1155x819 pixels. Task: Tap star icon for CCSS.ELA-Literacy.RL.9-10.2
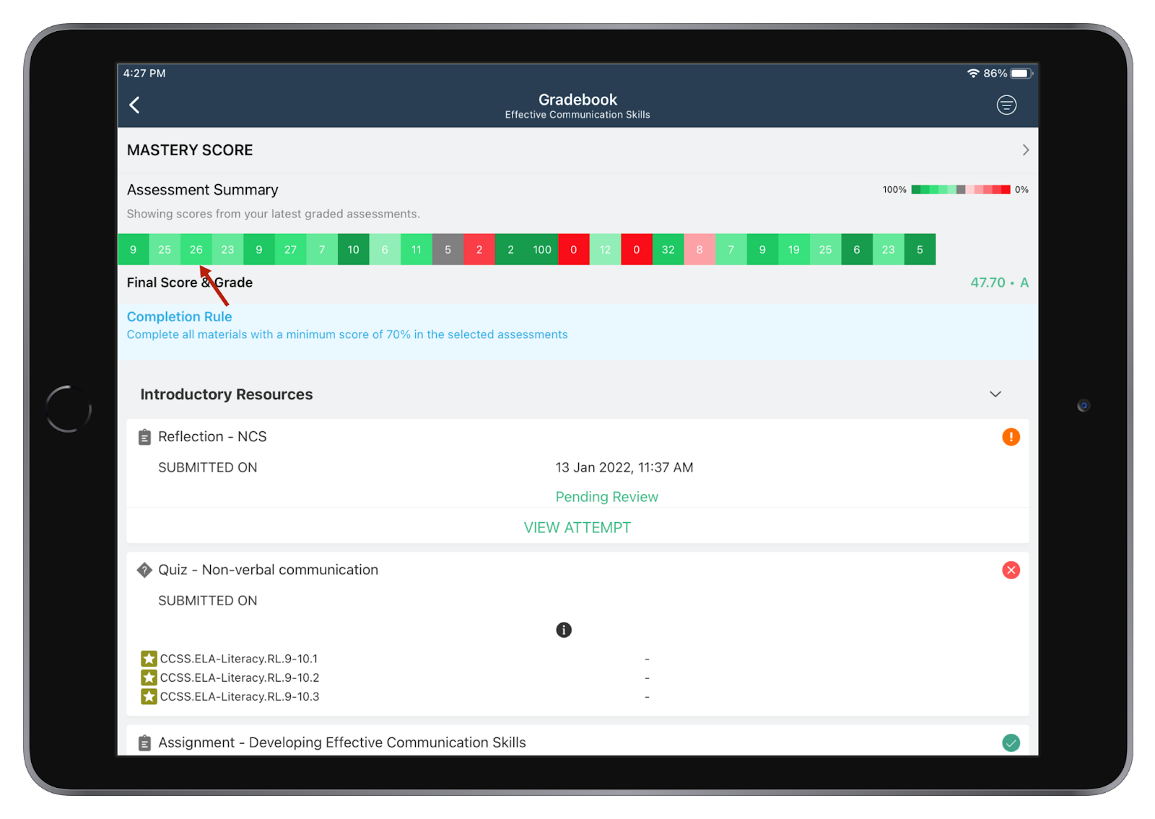(149, 677)
